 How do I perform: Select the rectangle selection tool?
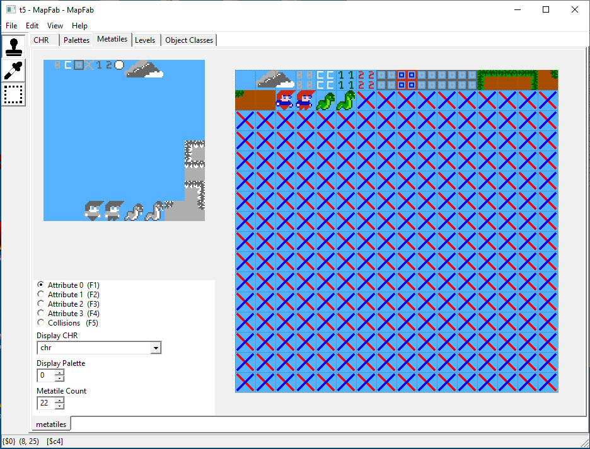pos(13,94)
